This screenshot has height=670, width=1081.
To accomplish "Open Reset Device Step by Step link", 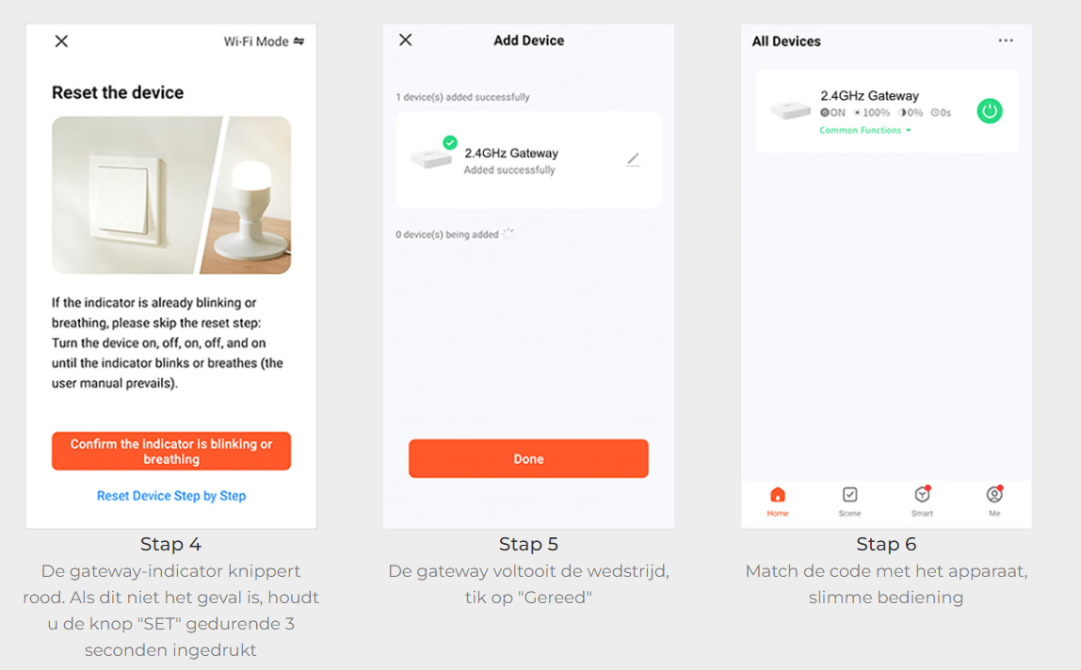I will (x=171, y=496).
